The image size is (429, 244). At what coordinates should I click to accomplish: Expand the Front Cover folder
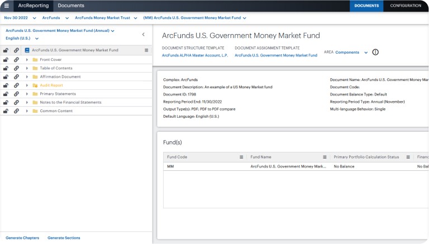27,60
